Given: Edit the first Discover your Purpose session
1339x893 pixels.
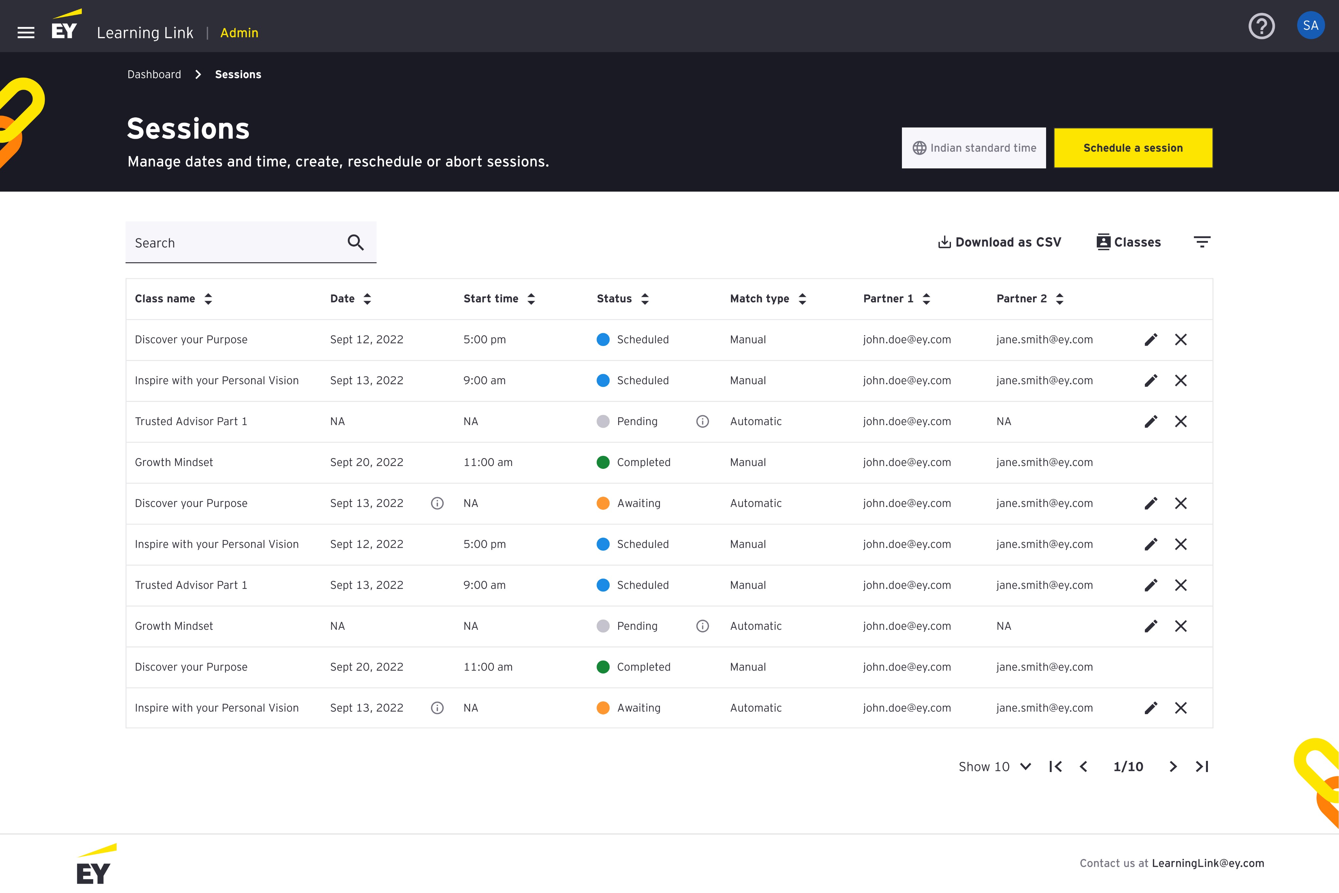Looking at the screenshot, I should click(1151, 340).
